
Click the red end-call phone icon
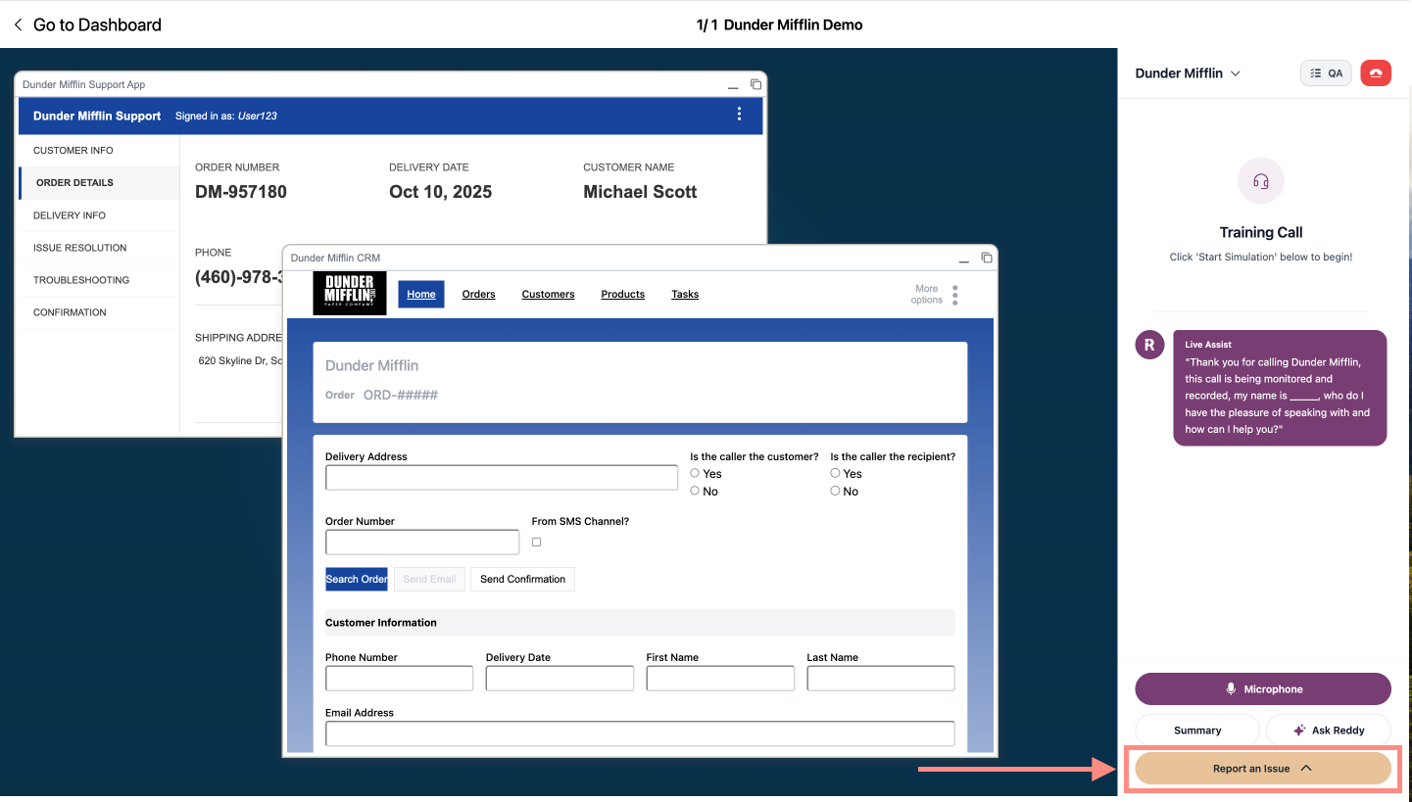click(1376, 72)
